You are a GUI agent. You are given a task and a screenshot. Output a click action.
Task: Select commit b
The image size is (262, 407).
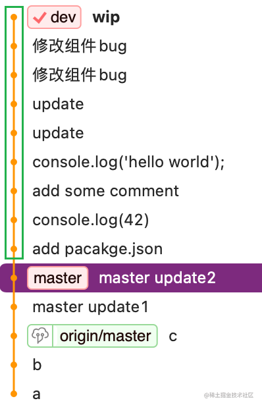[37, 365]
